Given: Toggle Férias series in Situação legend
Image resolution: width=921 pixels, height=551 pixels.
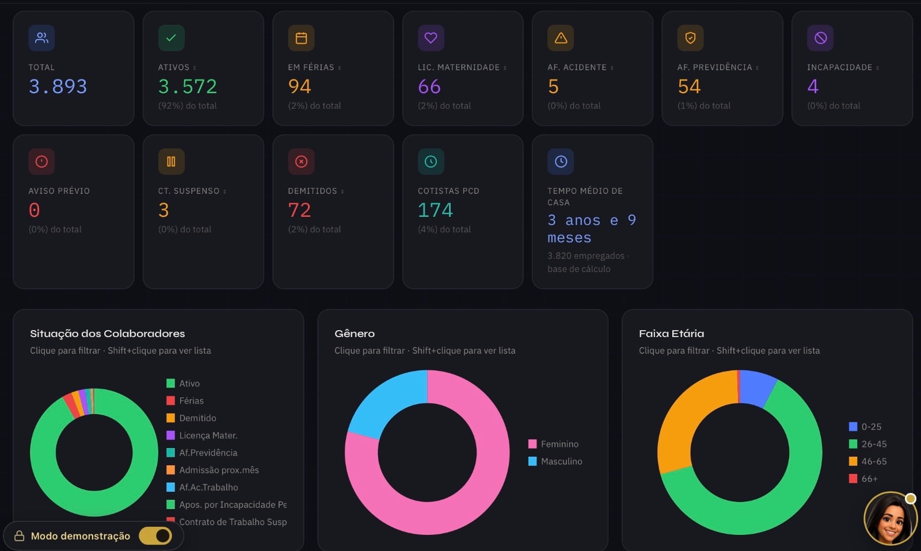Looking at the screenshot, I should tap(185, 400).
